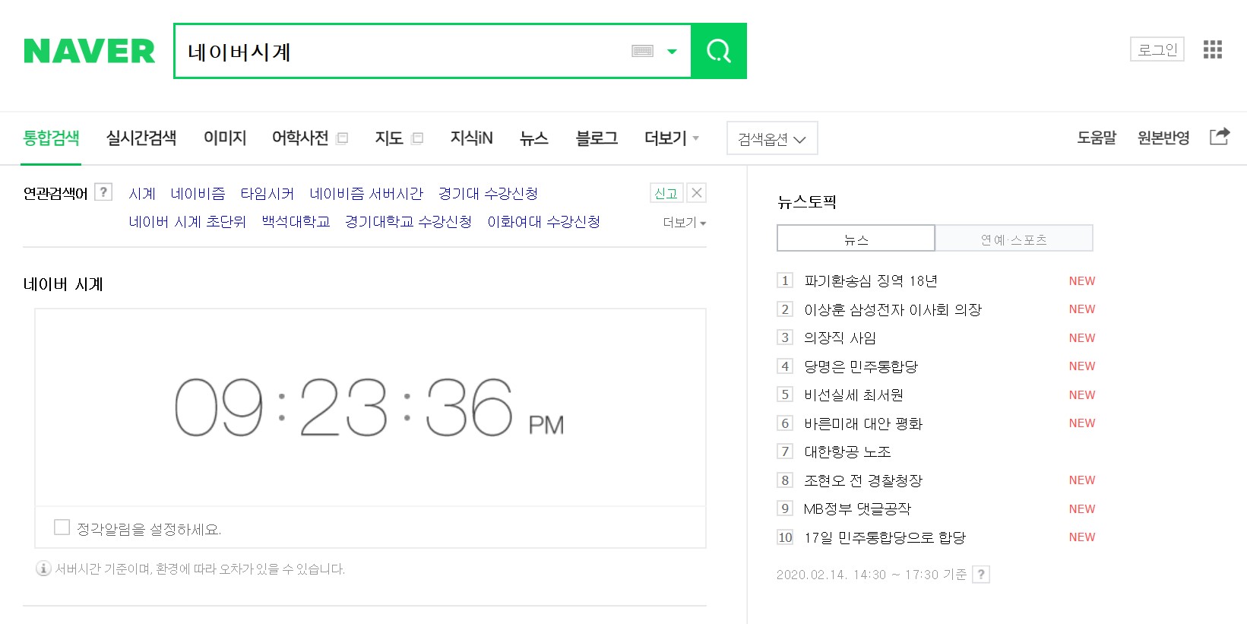Click related search 네이비즘 서버시간
Screen dimensions: 1247x624
click(366, 194)
